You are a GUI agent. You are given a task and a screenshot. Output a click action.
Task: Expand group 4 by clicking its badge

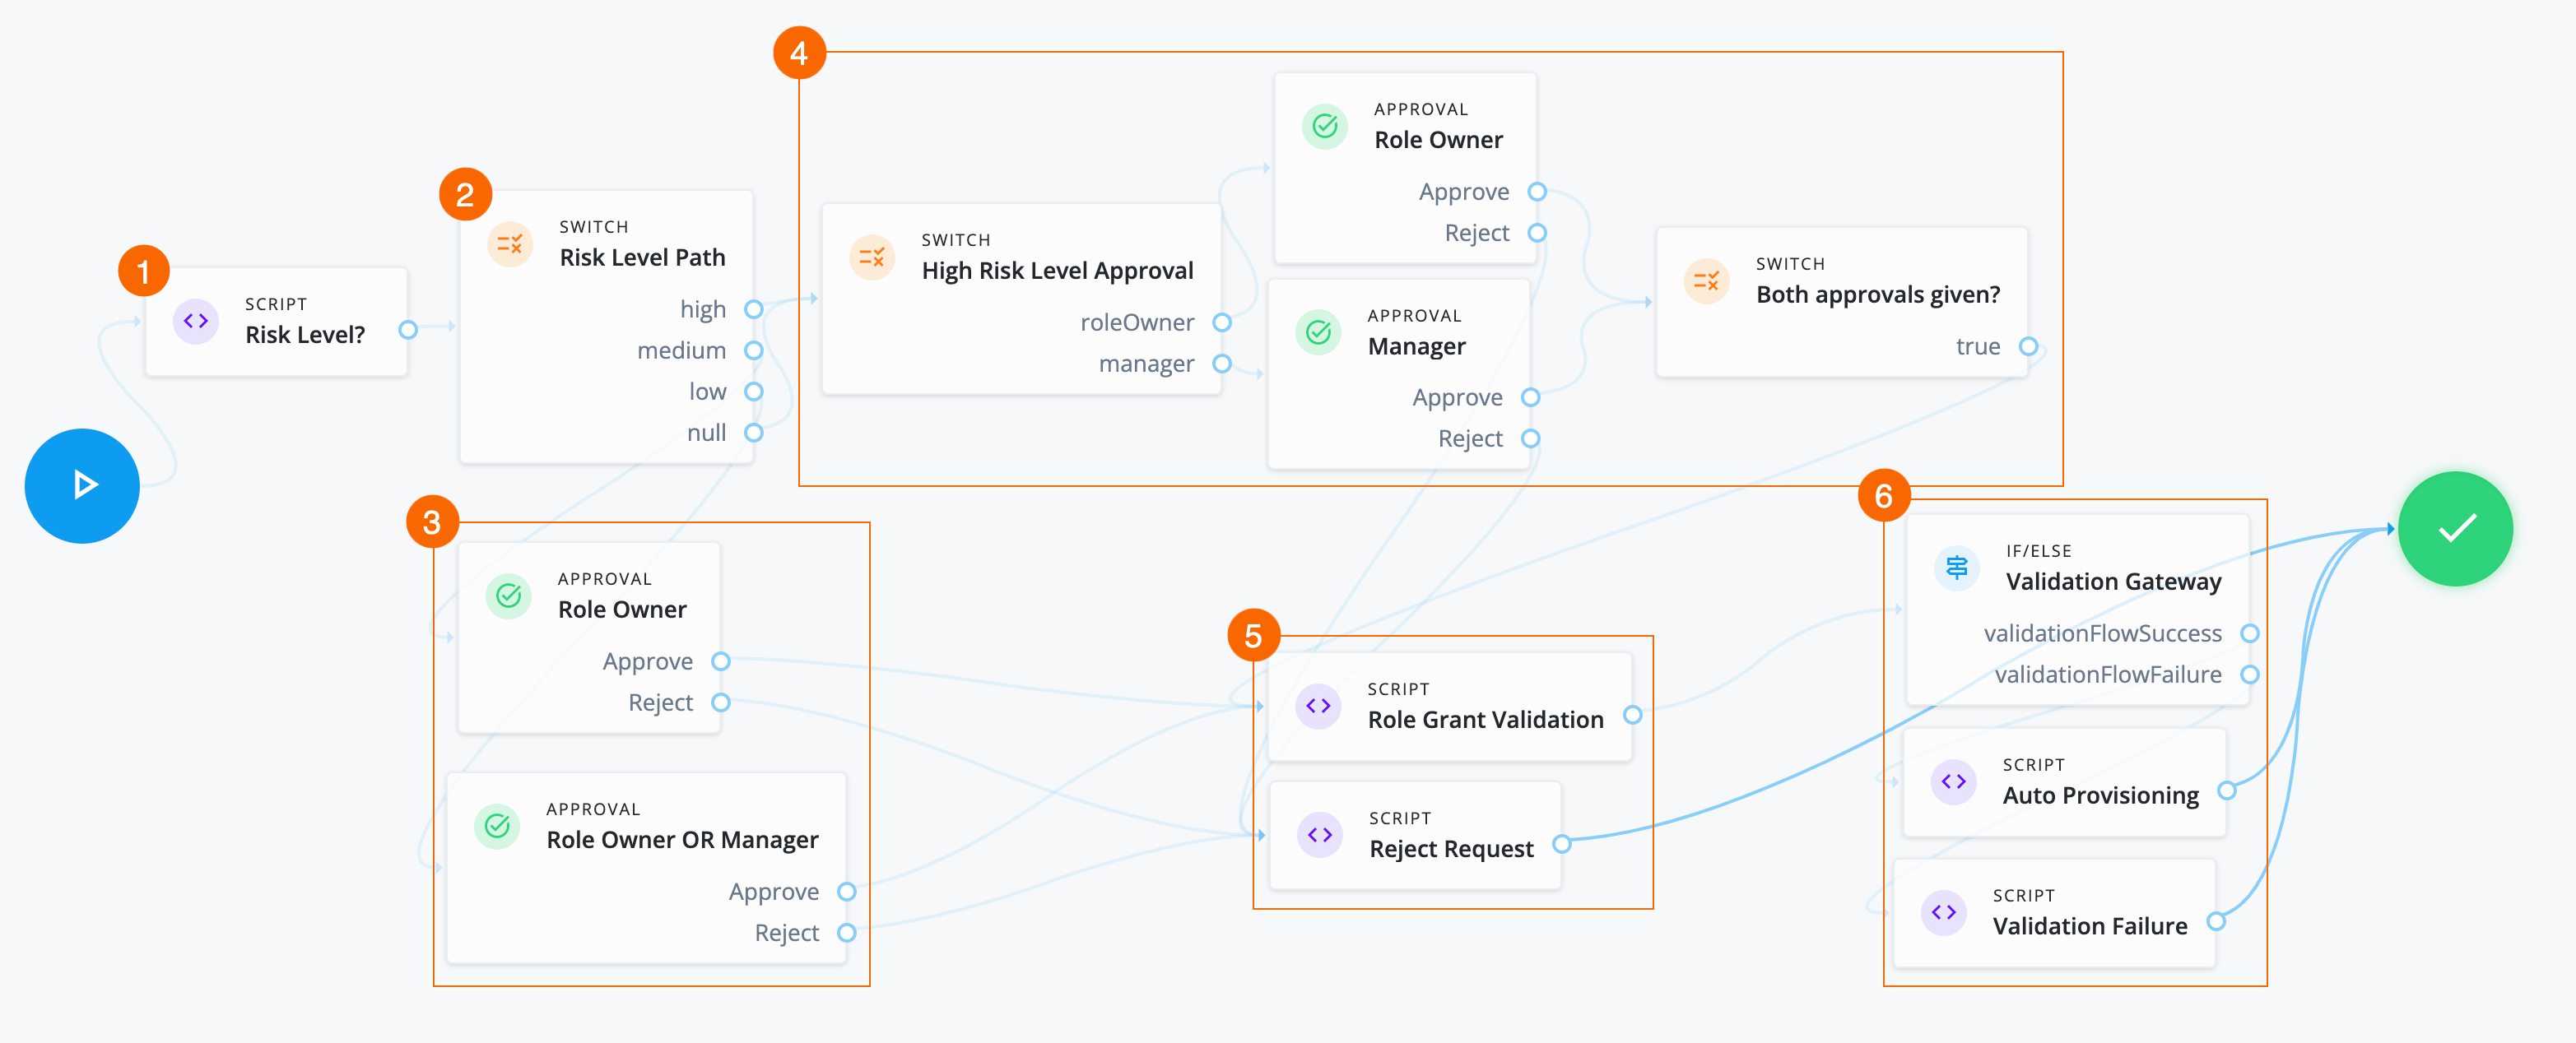tap(800, 53)
